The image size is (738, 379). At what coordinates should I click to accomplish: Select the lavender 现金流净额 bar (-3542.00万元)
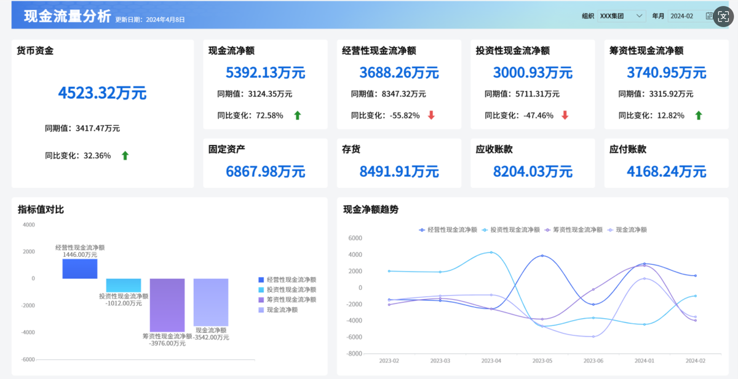point(211,302)
